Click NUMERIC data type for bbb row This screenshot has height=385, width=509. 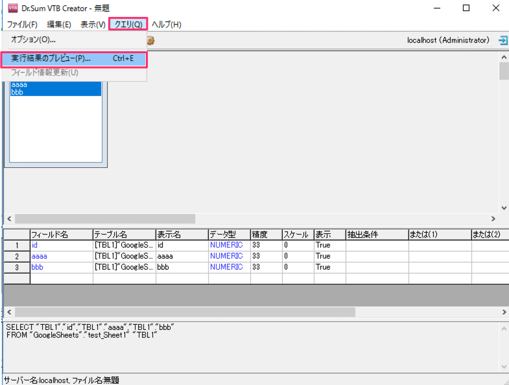[x=230, y=267]
